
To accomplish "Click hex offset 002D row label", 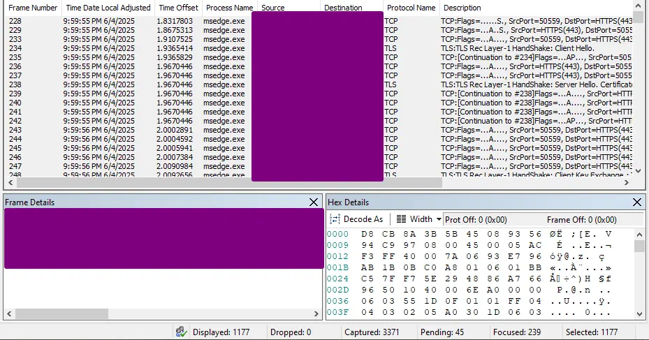I will point(337,290).
